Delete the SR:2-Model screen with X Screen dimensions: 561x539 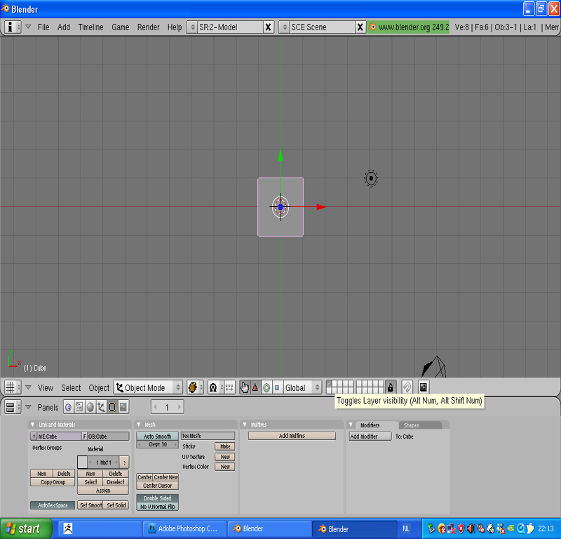click(268, 27)
